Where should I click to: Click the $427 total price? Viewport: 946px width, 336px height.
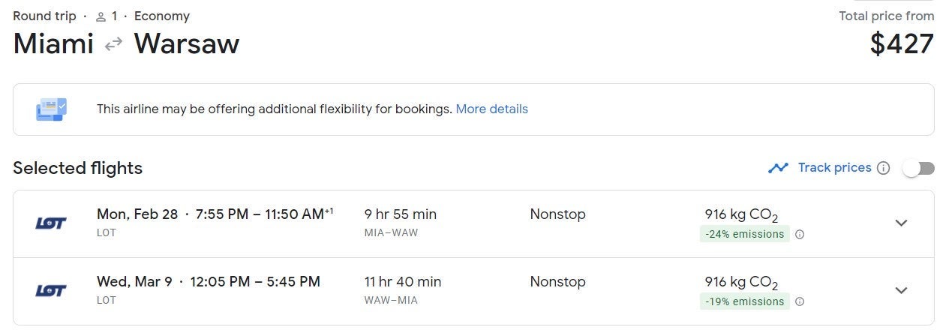pyautogui.click(x=902, y=44)
